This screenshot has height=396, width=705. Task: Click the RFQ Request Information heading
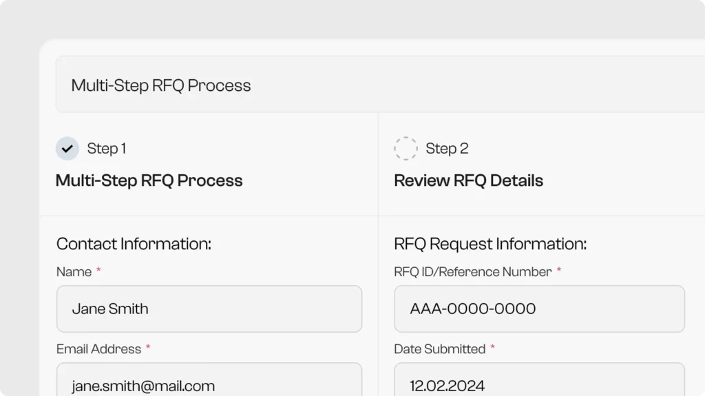click(x=490, y=244)
